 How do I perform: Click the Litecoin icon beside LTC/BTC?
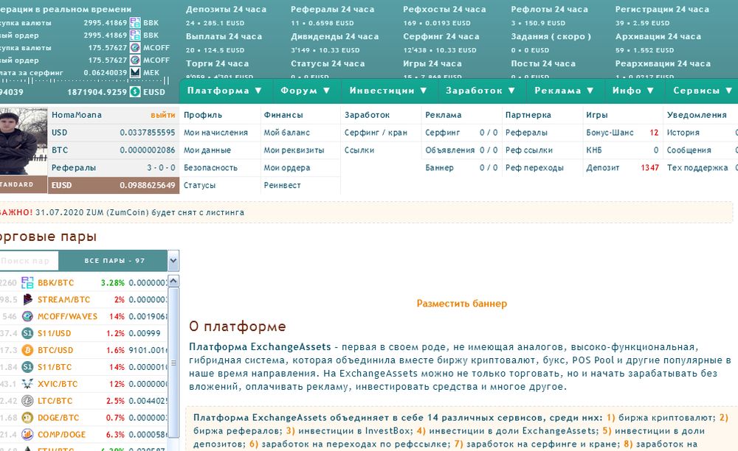(x=28, y=401)
